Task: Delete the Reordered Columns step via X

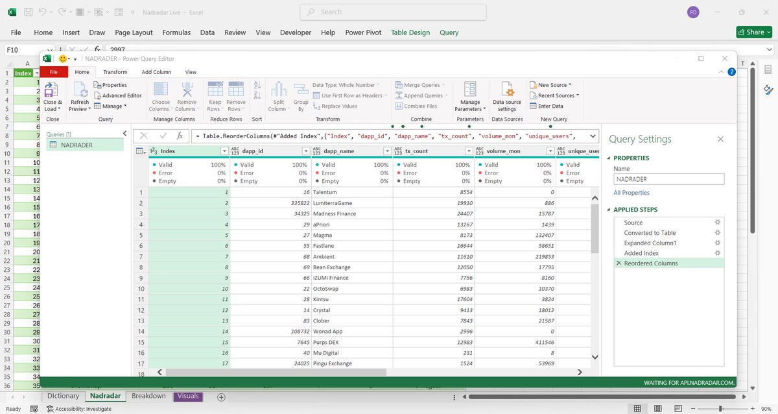Action: (x=619, y=263)
